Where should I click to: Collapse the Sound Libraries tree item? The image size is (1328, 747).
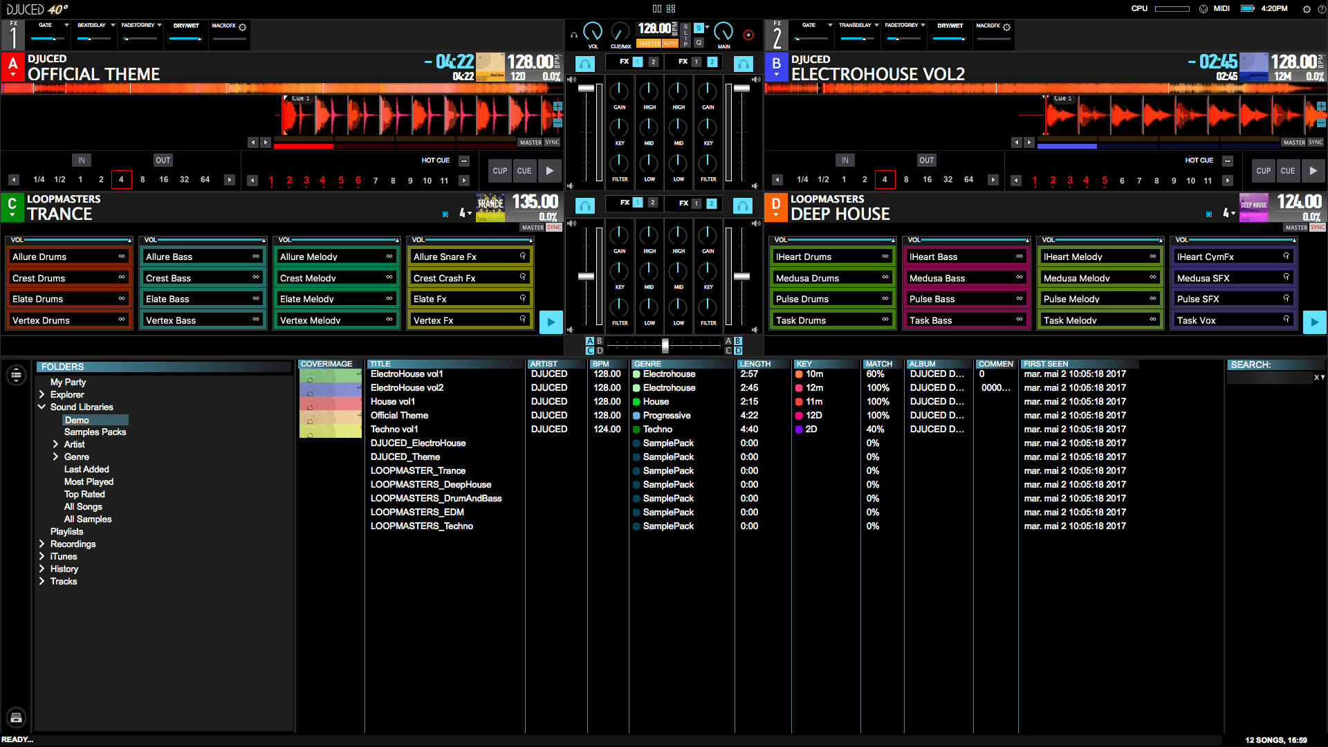41,407
